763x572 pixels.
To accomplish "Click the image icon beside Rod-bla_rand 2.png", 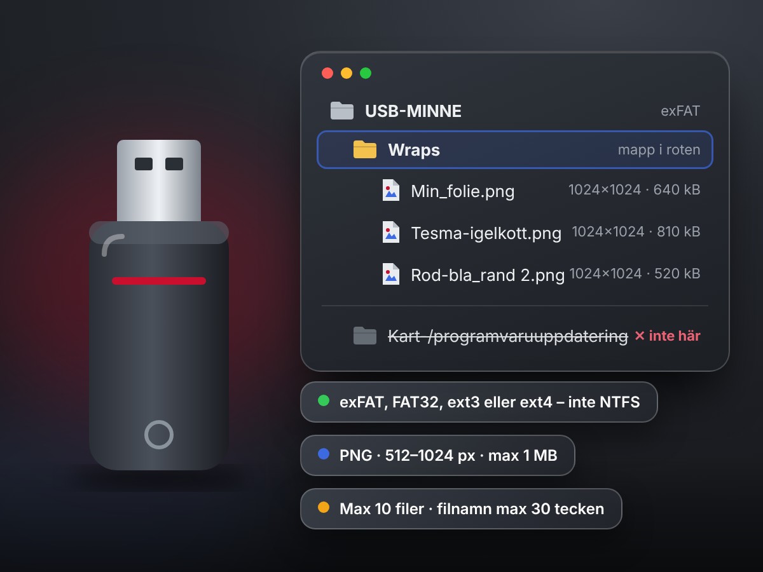I will [391, 274].
